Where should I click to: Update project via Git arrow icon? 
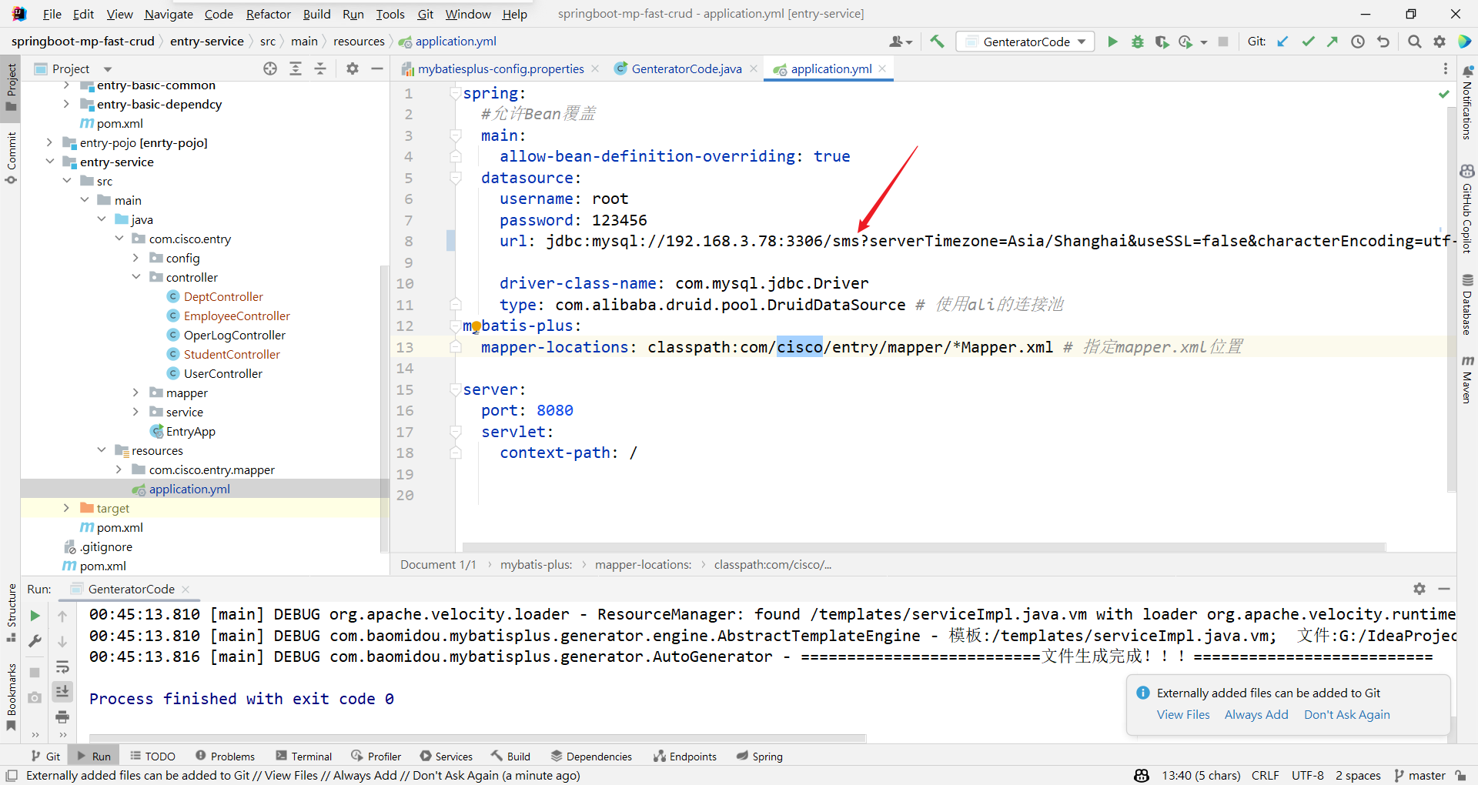(x=1282, y=42)
